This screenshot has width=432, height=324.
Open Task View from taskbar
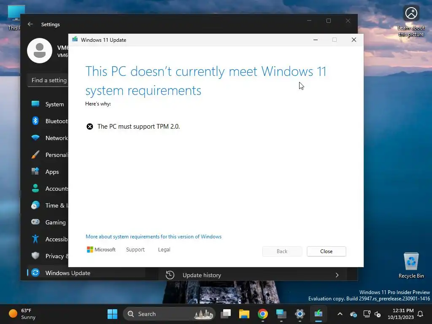[226, 314]
